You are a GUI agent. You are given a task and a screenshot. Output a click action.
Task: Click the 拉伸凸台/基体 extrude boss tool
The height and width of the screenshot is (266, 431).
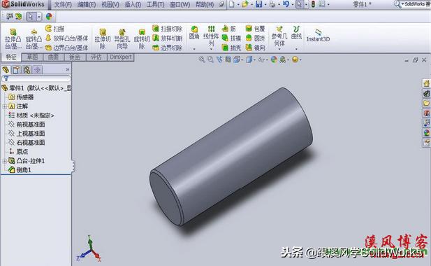(x=13, y=38)
